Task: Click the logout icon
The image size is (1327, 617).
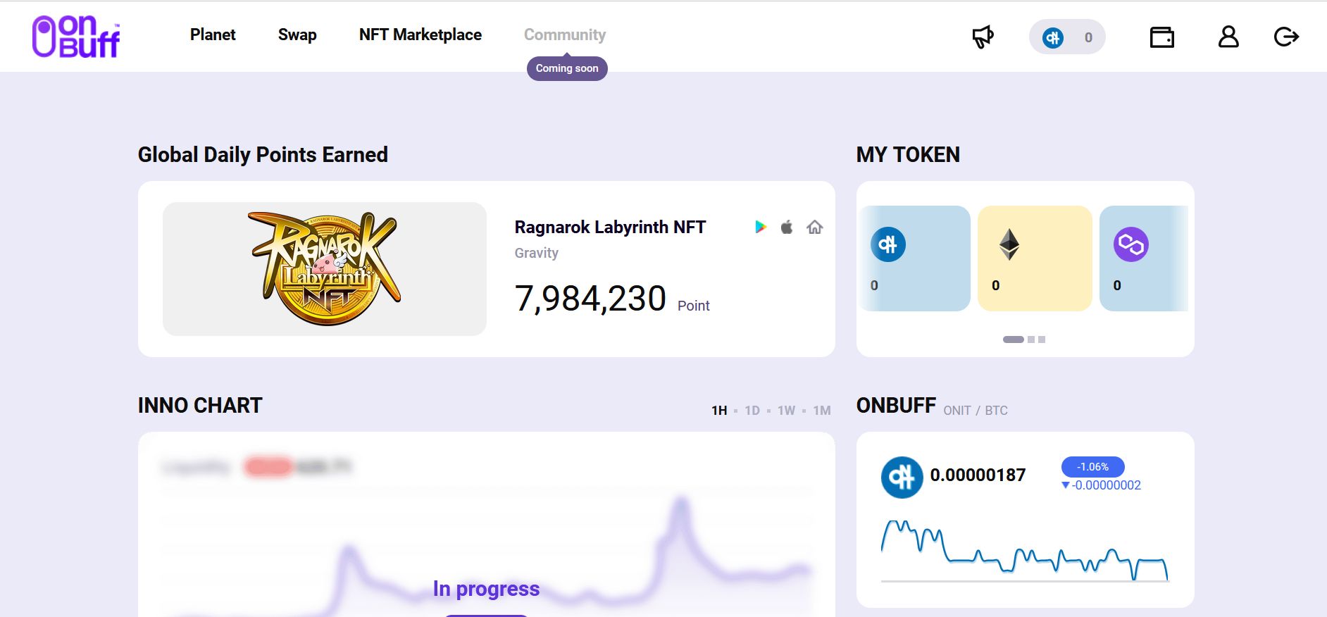Action: click(x=1286, y=37)
